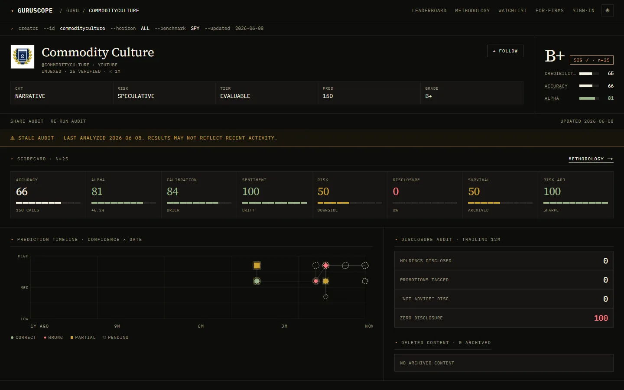
Task: Click the NO ARCHIVED CONTENT box
Action: point(504,363)
